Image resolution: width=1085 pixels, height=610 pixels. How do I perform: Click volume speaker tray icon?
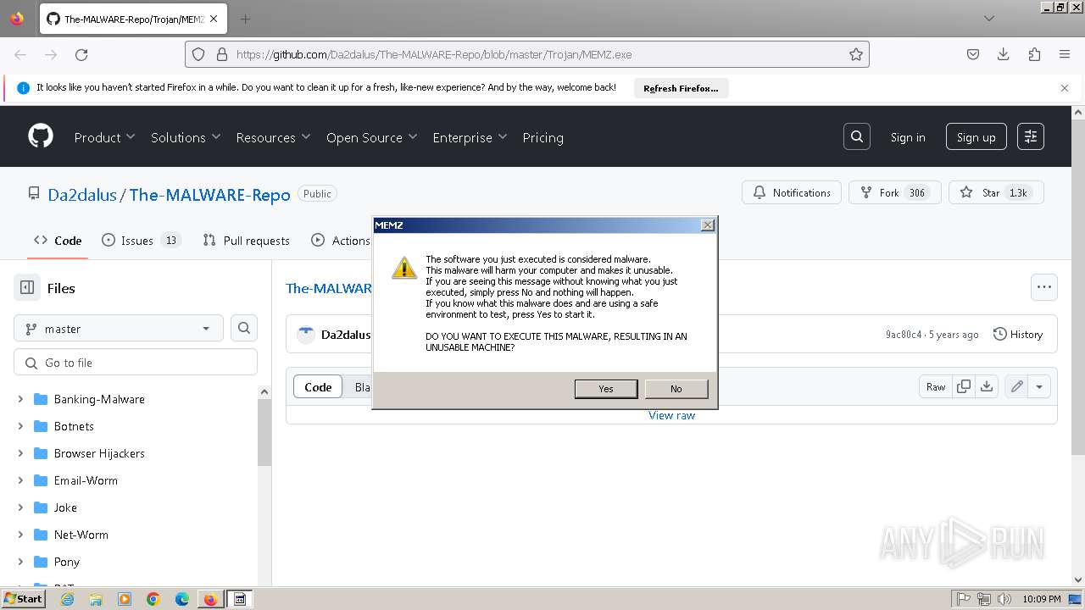tap(1005, 599)
